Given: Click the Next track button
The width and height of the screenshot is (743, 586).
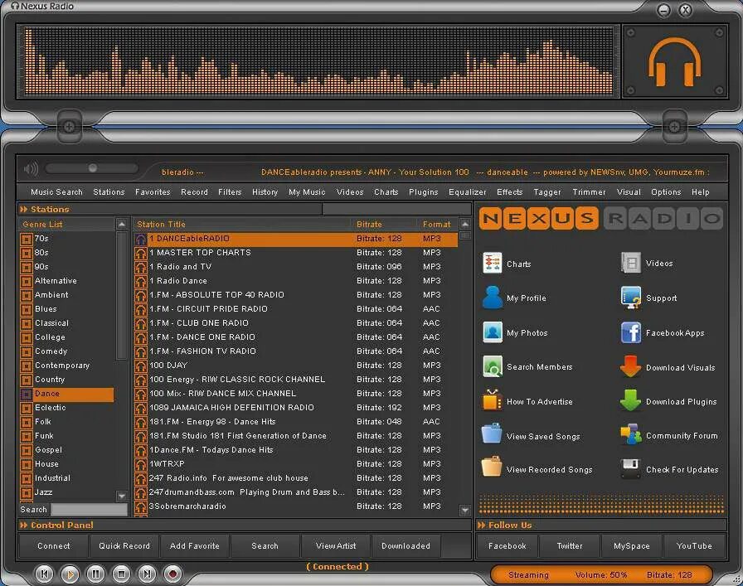Looking at the screenshot, I should (x=147, y=574).
